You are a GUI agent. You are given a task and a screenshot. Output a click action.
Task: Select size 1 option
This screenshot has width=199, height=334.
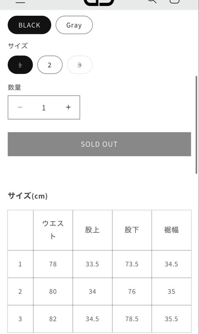[x=20, y=65]
